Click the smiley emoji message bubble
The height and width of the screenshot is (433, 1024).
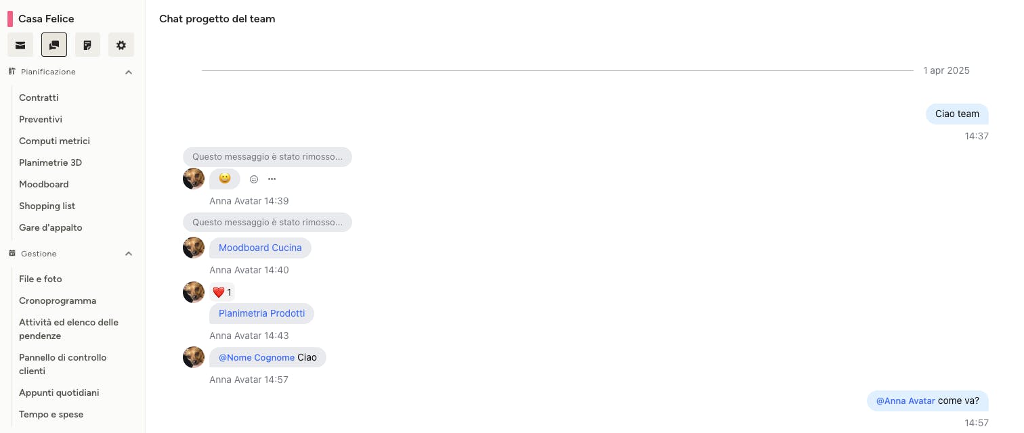tap(225, 179)
